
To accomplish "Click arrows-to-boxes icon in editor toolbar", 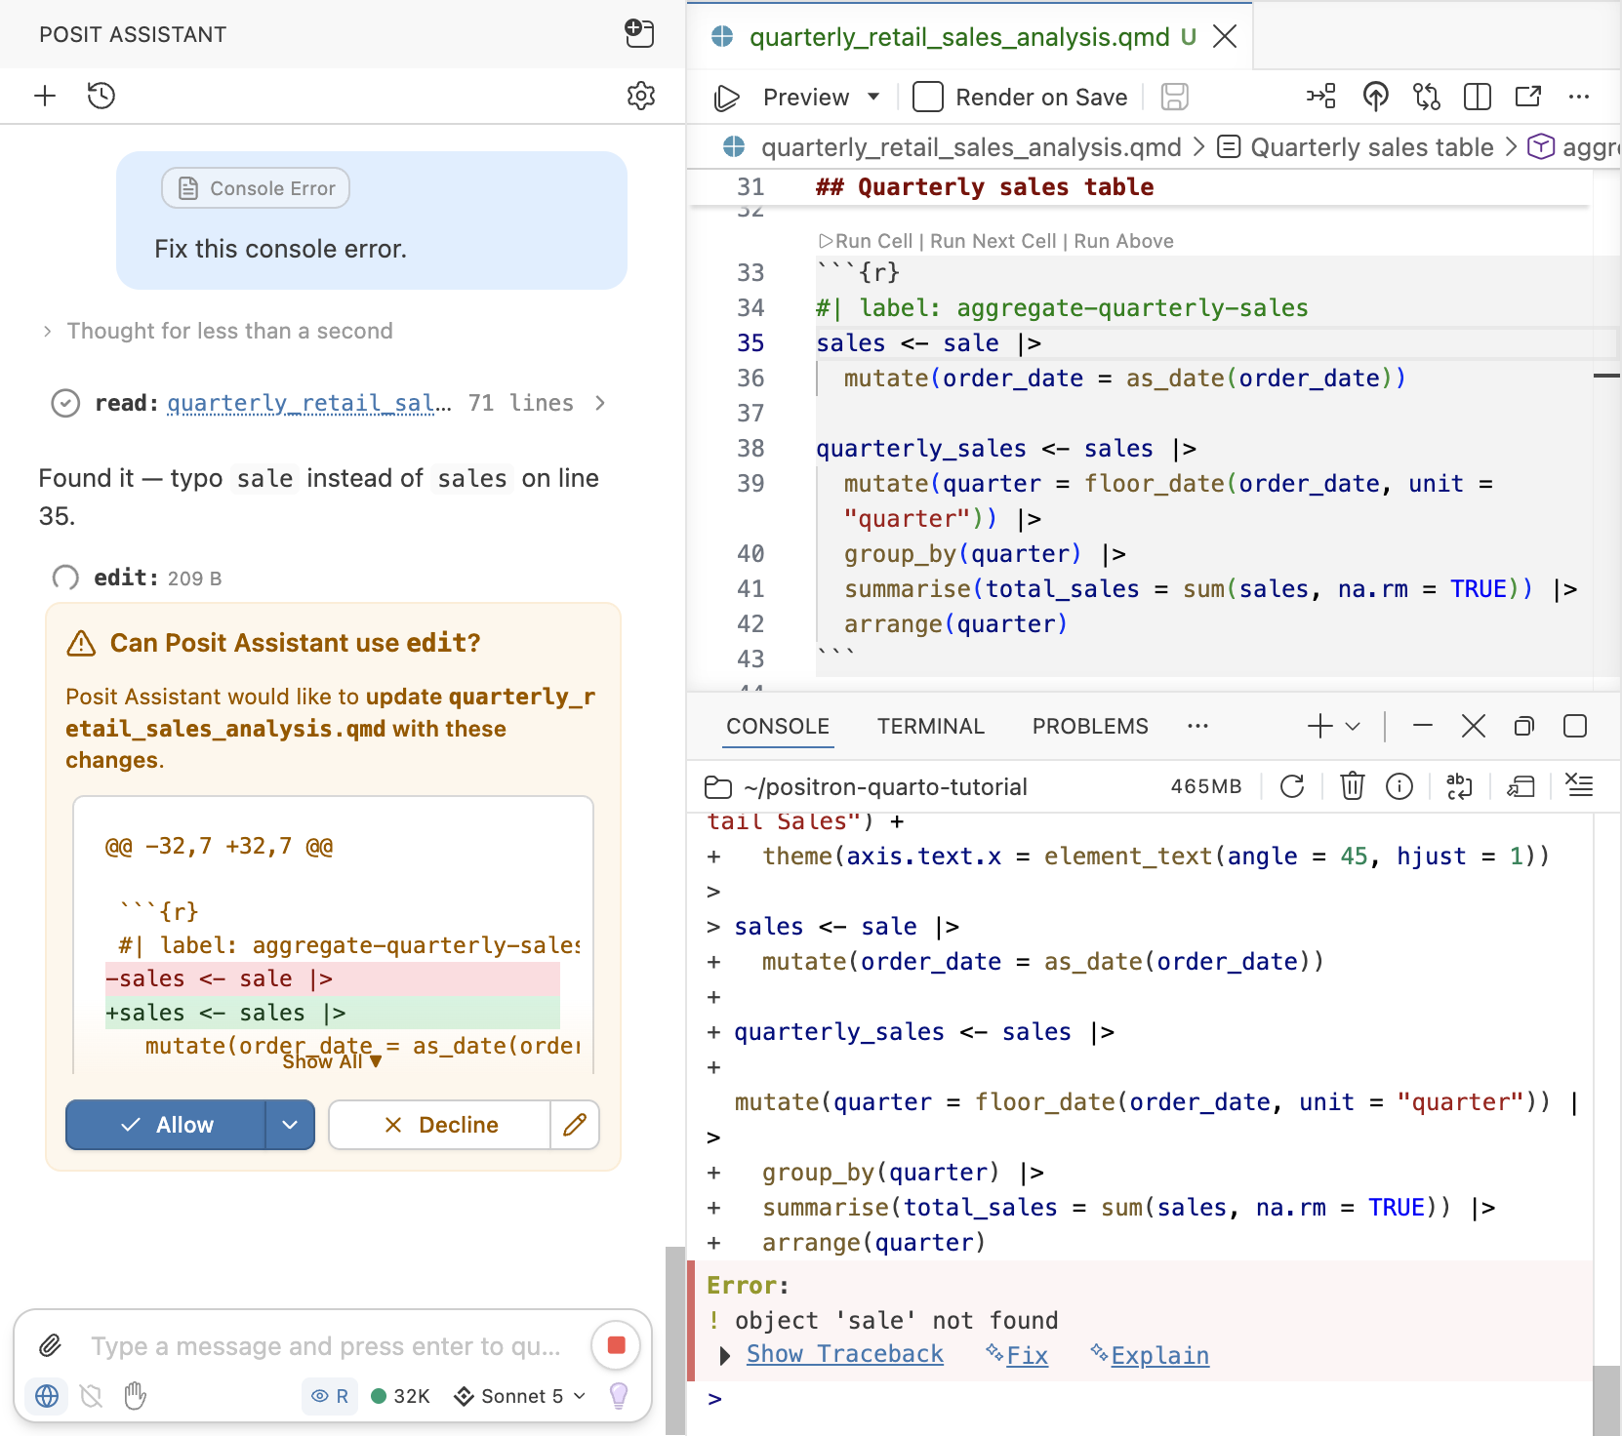I will tap(1320, 97).
